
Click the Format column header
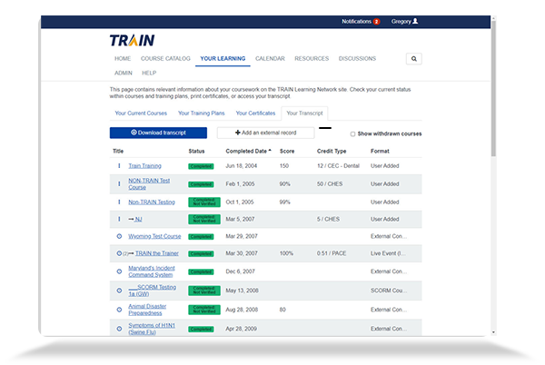(x=380, y=151)
